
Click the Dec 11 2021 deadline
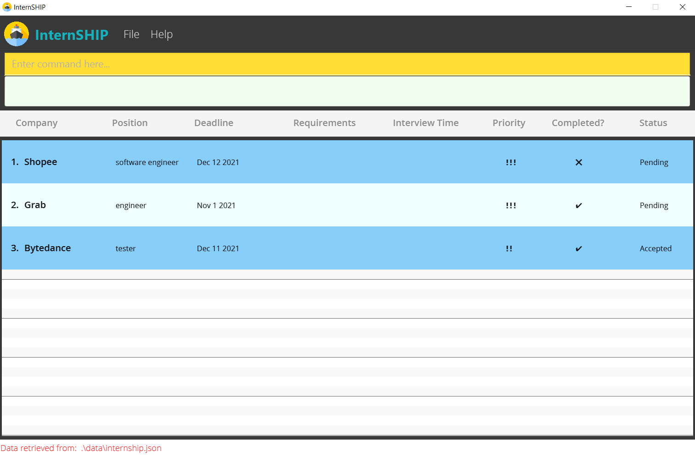[218, 248]
